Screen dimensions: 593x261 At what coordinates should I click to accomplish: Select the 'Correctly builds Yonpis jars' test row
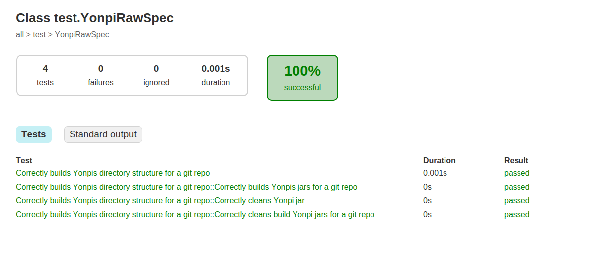273,187
